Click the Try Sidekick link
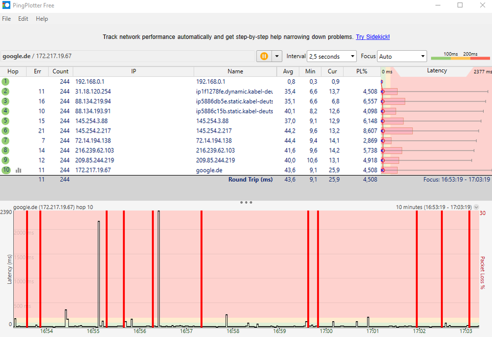The height and width of the screenshot is (337, 492). point(373,37)
